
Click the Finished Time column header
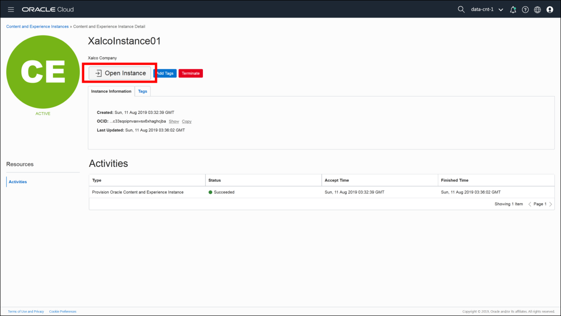[x=496, y=180]
